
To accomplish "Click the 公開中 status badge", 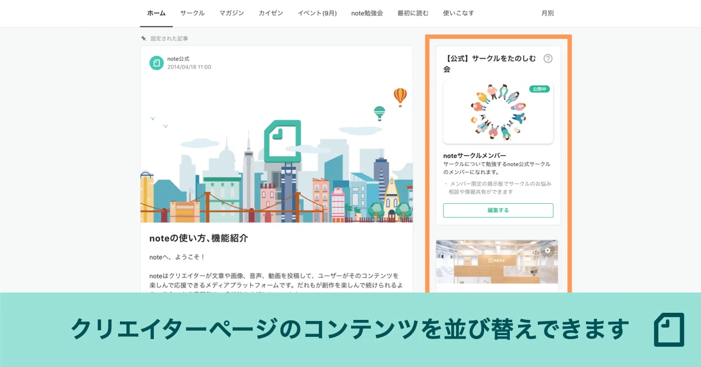I will 539,89.
